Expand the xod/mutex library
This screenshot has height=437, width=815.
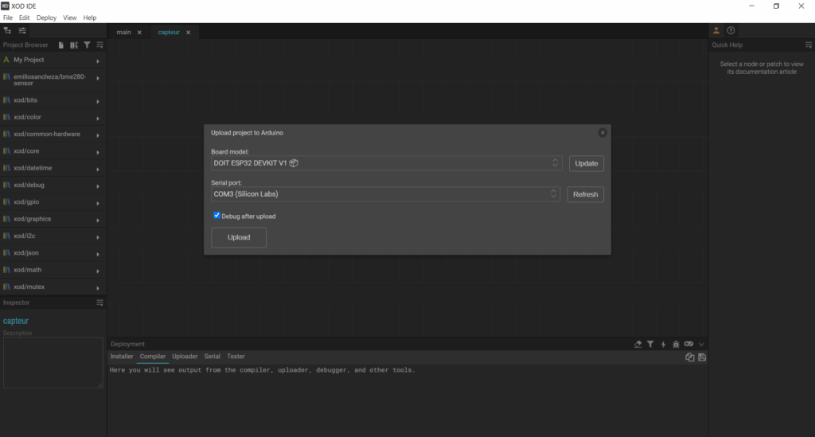point(98,288)
